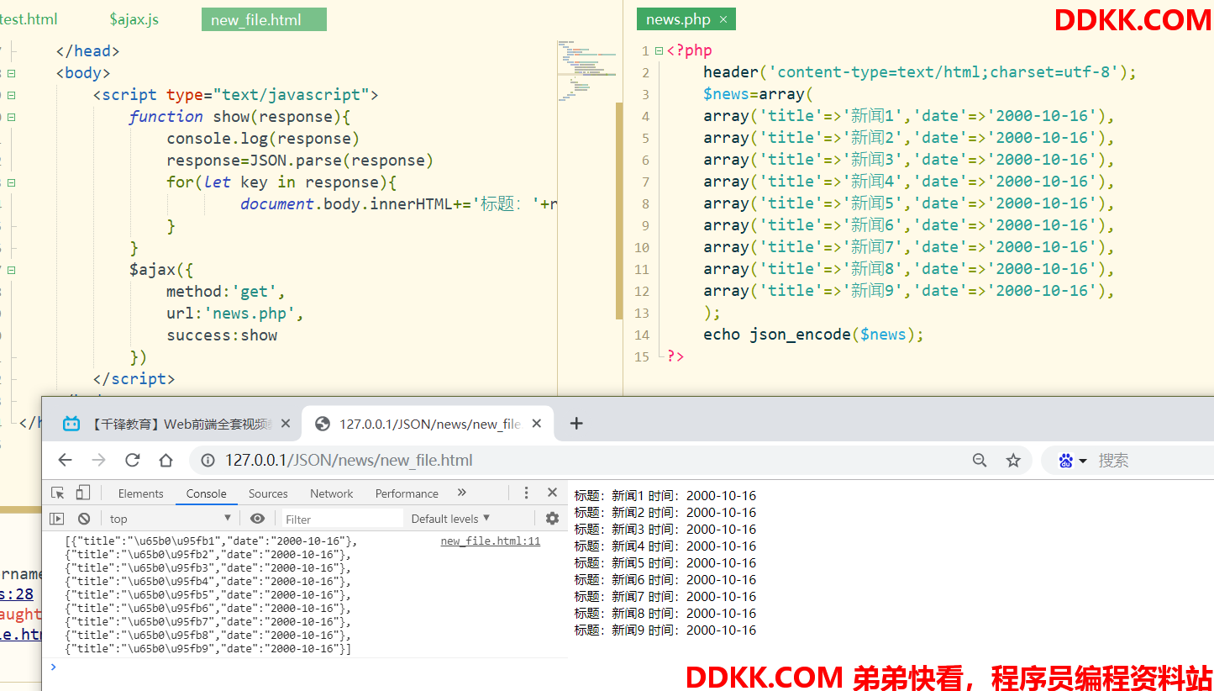Close the DevTools panel
This screenshot has width=1214, height=691.
[552, 493]
